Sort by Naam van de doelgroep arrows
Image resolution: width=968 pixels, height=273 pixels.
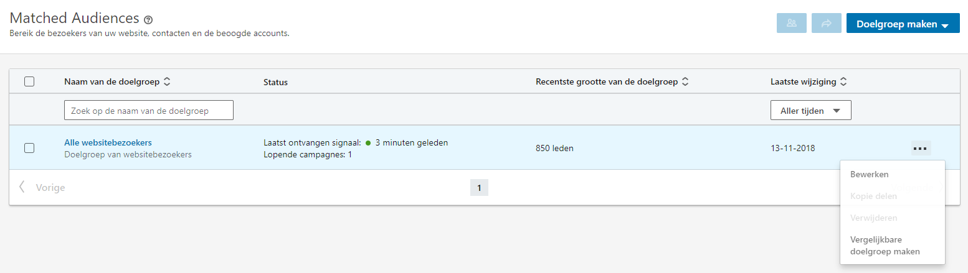166,81
